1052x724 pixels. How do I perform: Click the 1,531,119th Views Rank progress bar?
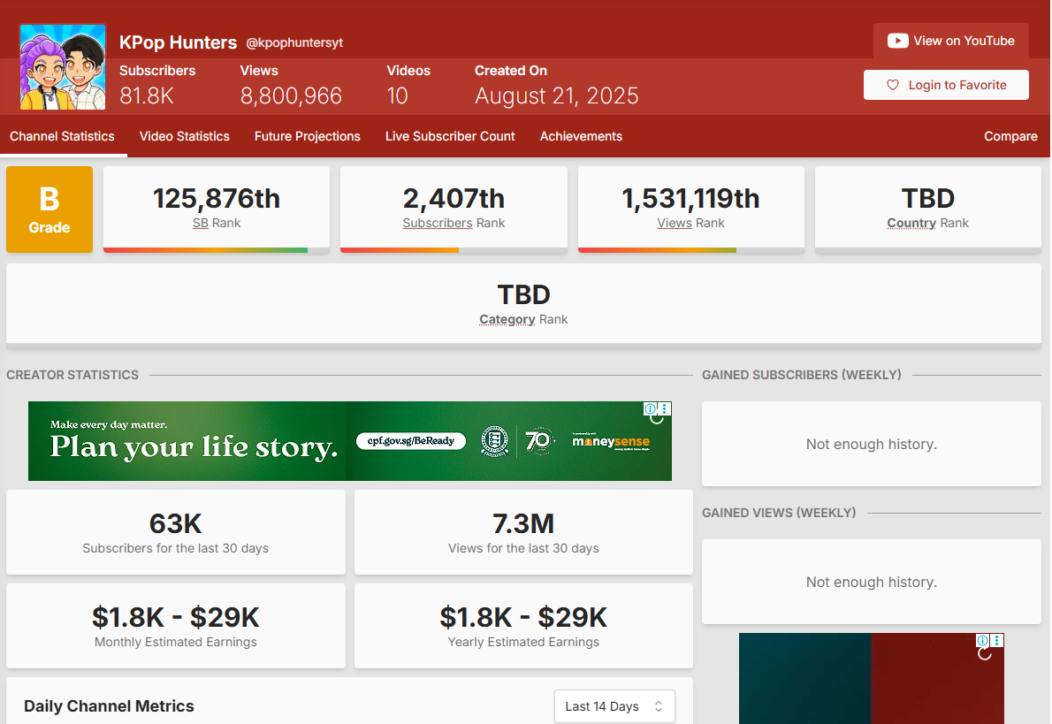691,250
